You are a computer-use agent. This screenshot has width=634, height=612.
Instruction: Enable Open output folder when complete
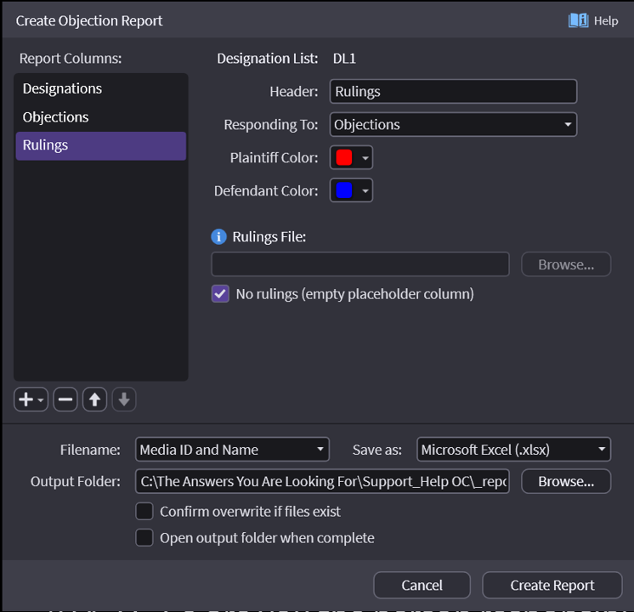(145, 538)
